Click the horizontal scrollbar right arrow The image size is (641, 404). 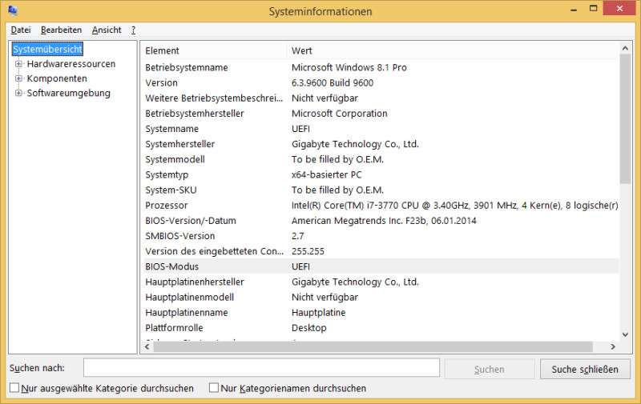click(x=613, y=347)
